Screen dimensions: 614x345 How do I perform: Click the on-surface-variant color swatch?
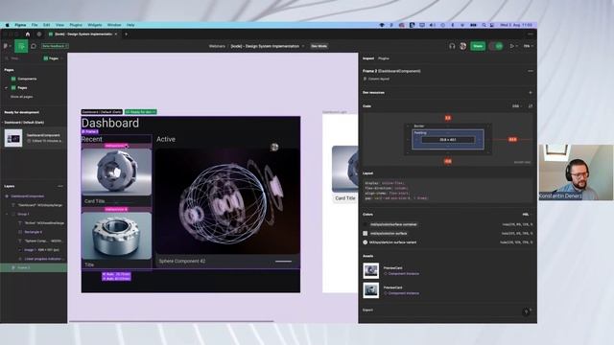pyautogui.click(x=366, y=242)
